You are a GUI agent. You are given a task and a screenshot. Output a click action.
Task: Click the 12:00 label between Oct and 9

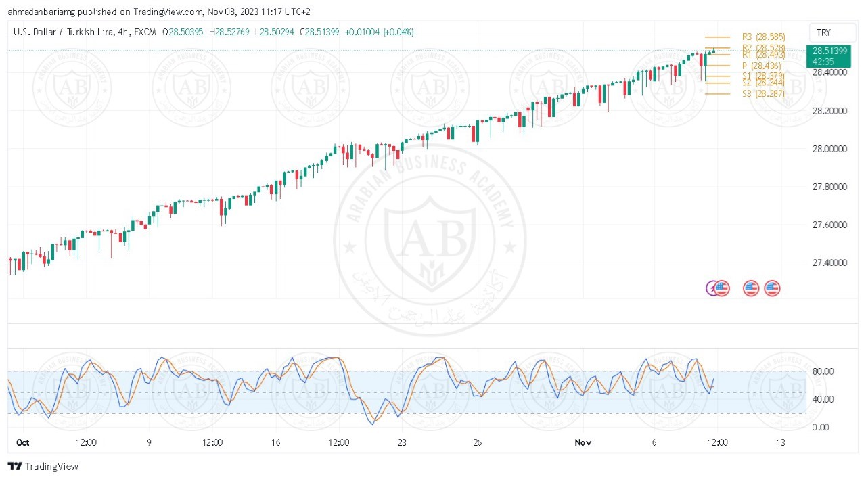tap(86, 442)
